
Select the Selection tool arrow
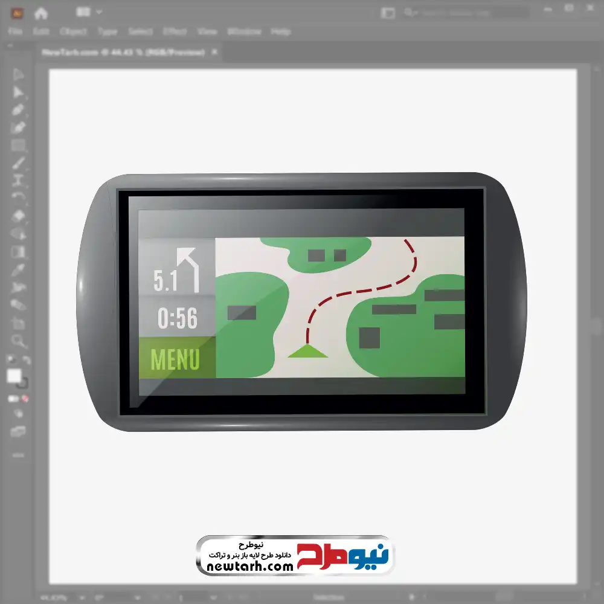tap(18, 74)
